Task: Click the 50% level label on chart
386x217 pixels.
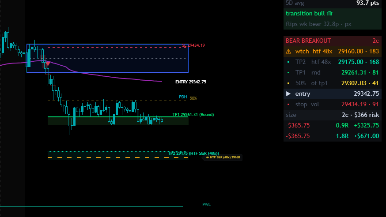Action: (x=193, y=98)
